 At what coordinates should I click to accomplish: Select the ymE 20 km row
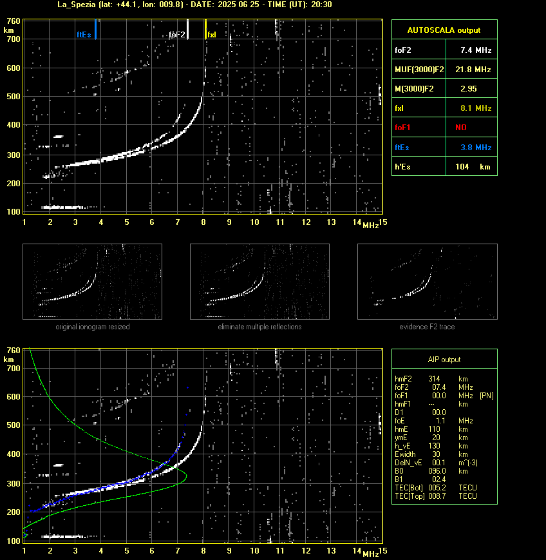coord(431,438)
